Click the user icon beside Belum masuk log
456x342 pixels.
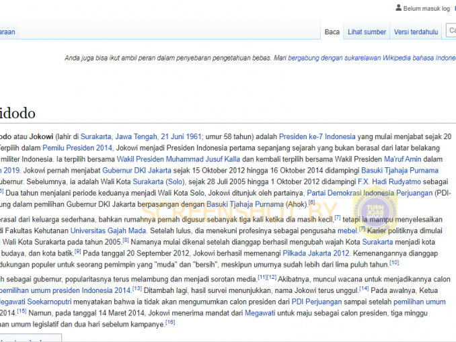(398, 8)
